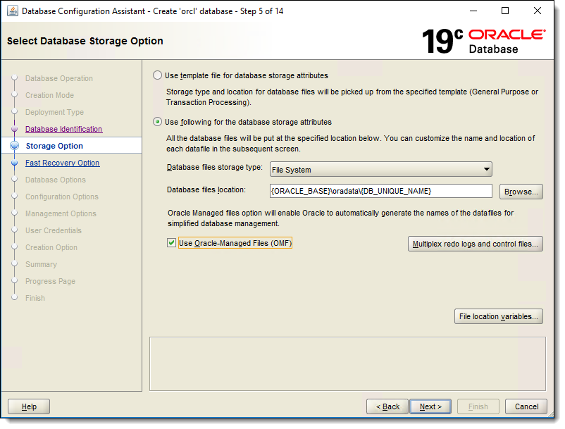Select the 'Use following for database storage attributes' radio button
The width and height of the screenshot is (565, 429).
coord(158,122)
